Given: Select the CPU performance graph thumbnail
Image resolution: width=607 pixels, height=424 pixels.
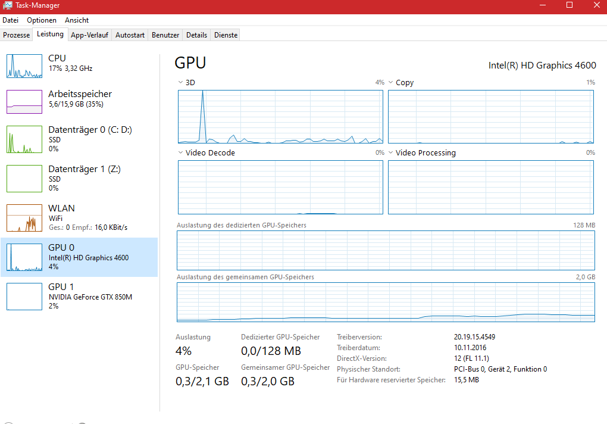Looking at the screenshot, I should [x=24, y=66].
